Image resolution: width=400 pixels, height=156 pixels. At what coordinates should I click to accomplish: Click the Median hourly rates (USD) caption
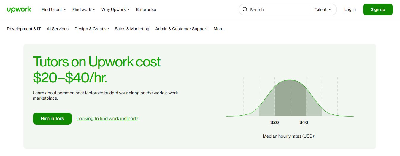(289, 136)
